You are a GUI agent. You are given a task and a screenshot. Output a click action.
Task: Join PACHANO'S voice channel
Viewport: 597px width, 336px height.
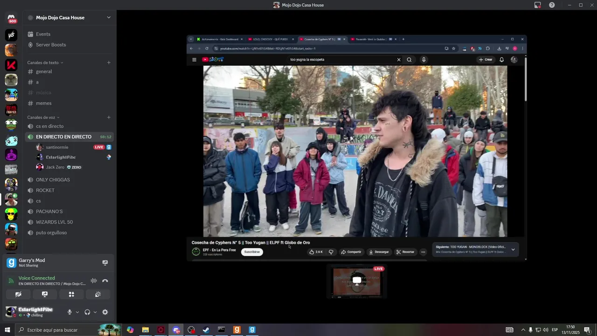pyautogui.click(x=69, y=211)
